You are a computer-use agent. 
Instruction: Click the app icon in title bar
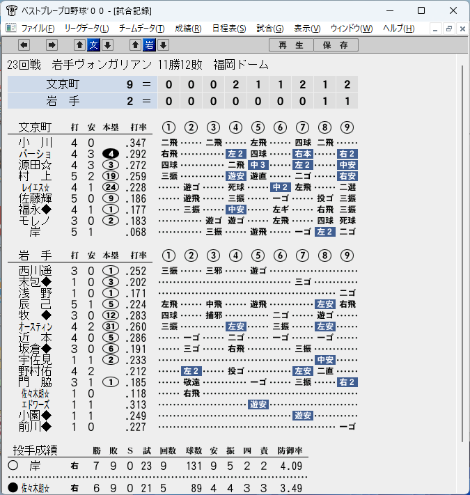[x=12, y=10]
